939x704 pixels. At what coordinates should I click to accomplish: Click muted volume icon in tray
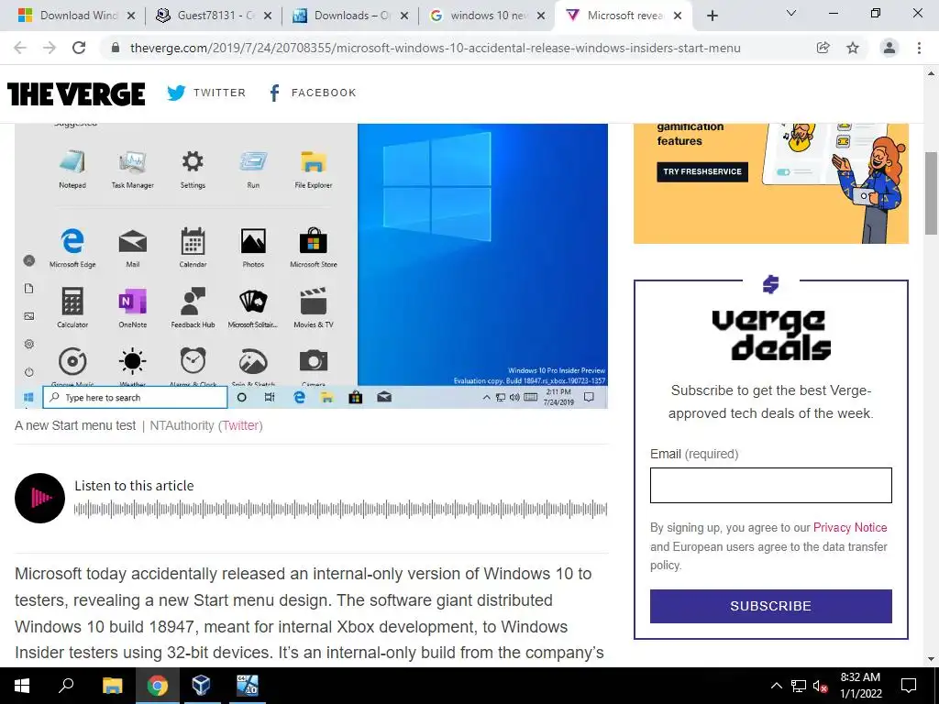tap(820, 686)
